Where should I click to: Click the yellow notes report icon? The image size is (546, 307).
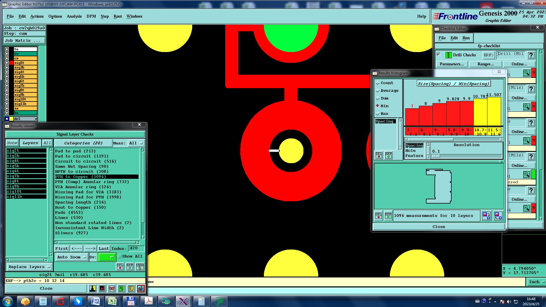pyautogui.click(x=131, y=289)
